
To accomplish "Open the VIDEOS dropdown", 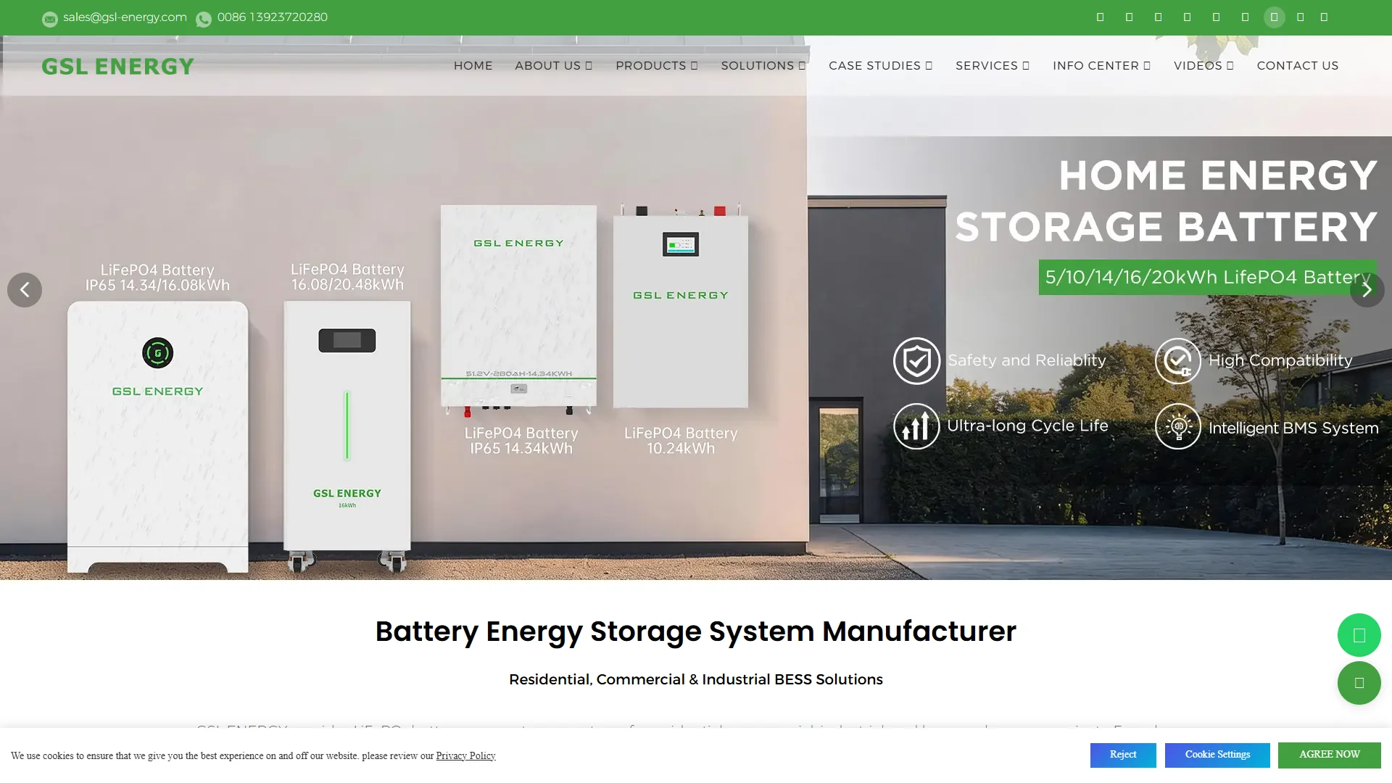I will pyautogui.click(x=1203, y=65).
